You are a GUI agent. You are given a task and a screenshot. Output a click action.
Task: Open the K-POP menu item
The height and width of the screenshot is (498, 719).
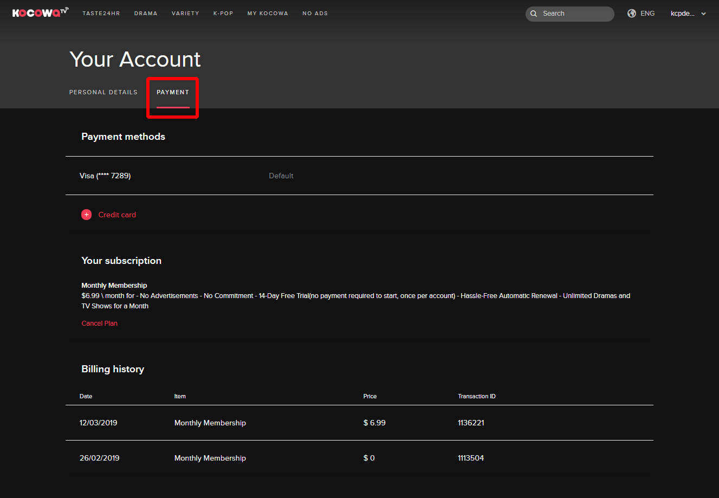coord(223,14)
